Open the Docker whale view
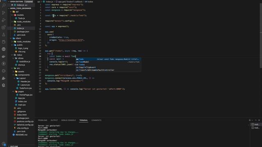The image size is (262, 147). pyautogui.click(x=4, y=56)
